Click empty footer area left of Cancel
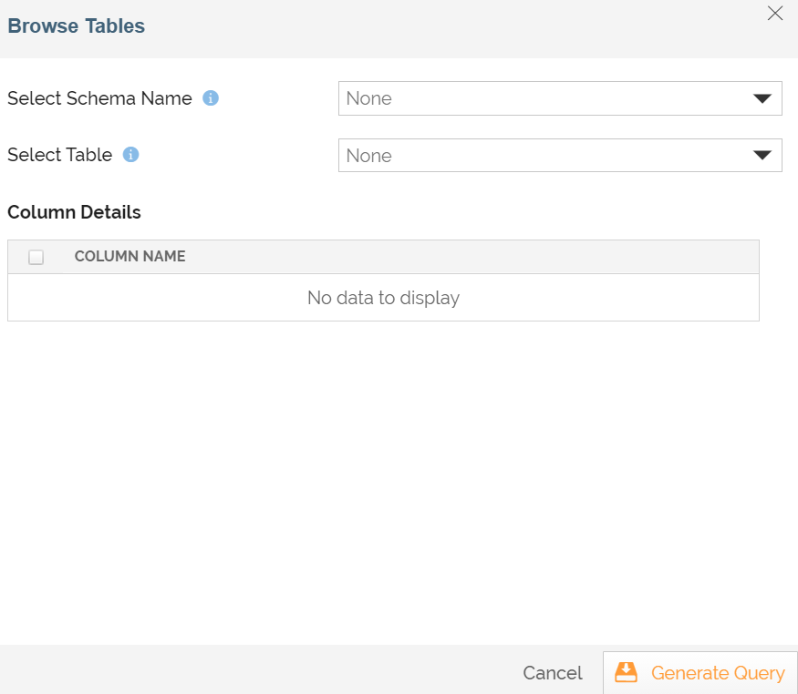This screenshot has height=694, width=798. pos(254,669)
